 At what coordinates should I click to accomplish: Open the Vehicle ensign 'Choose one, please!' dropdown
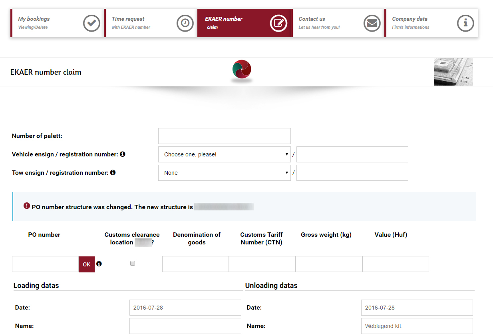(224, 154)
